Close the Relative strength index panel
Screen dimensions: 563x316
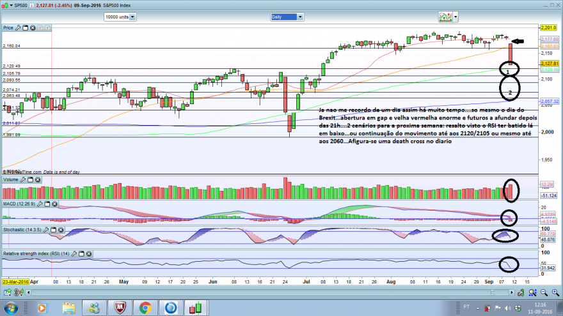89,253
